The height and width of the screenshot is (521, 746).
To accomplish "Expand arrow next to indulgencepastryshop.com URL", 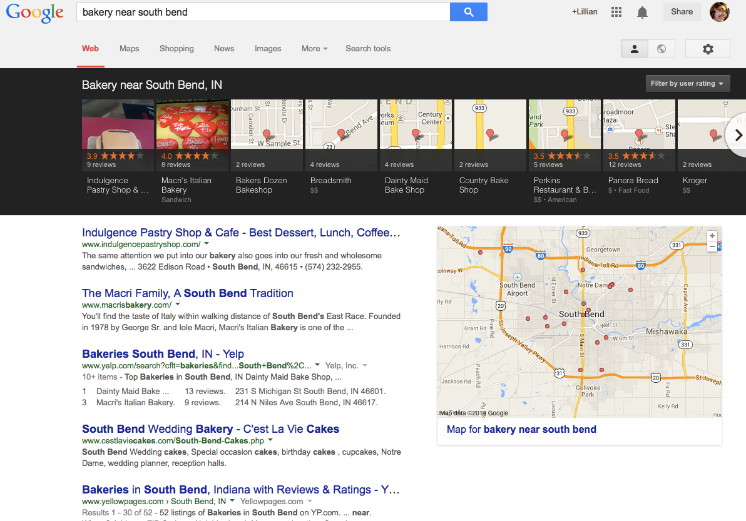I will 207,244.
